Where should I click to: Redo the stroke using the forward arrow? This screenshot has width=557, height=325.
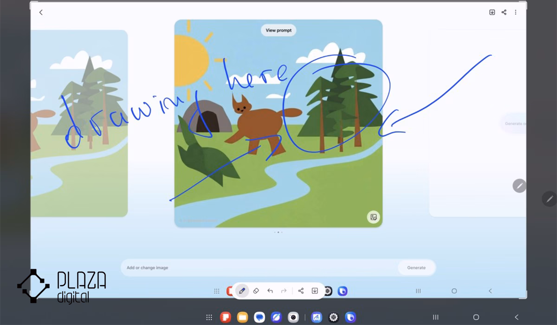point(284,291)
